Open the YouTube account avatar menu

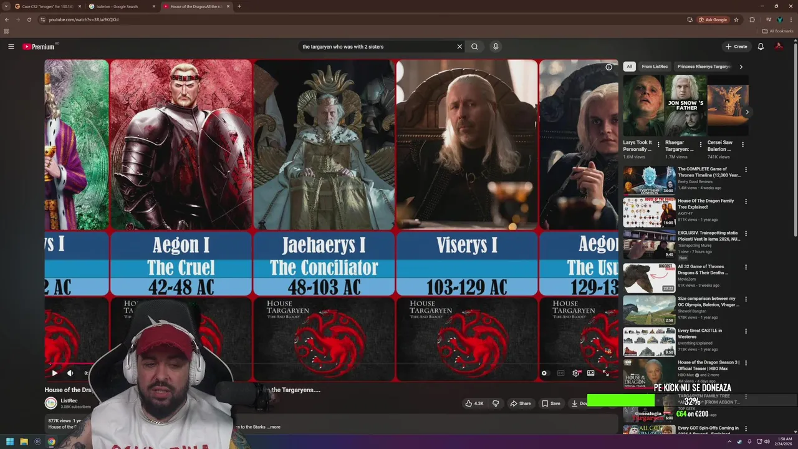pos(779,47)
